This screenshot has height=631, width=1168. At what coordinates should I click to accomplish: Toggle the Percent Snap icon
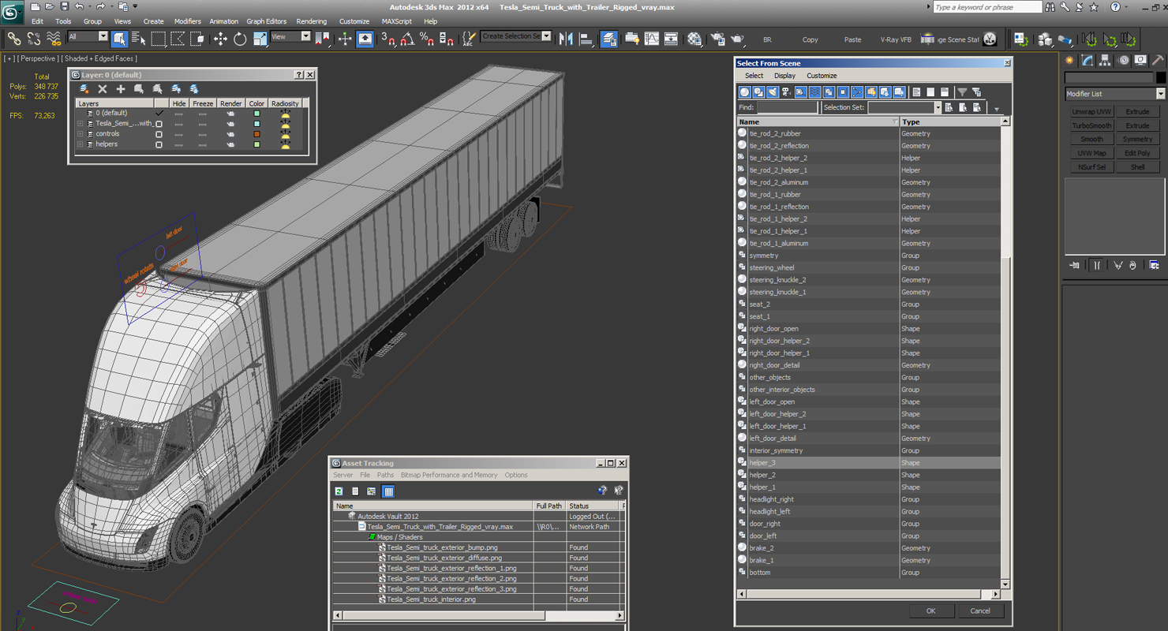click(426, 38)
